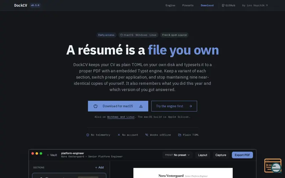Click Try the engine first button
The image size is (285, 178).
coord(174,106)
